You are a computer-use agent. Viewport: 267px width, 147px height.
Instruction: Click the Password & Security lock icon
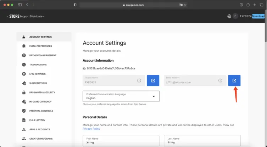coord(24,92)
